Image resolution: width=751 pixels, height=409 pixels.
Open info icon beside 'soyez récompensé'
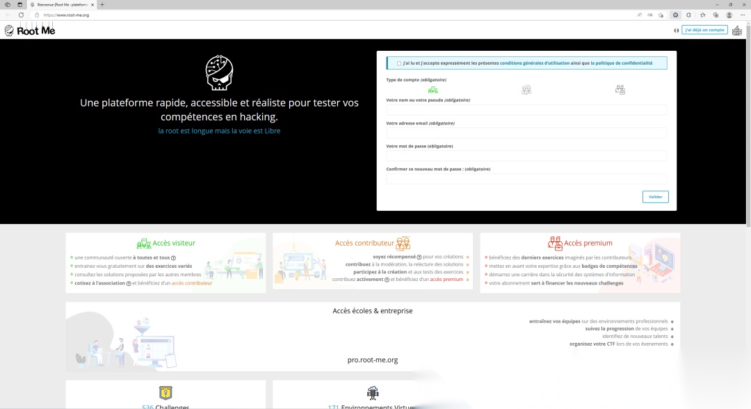tap(419, 257)
